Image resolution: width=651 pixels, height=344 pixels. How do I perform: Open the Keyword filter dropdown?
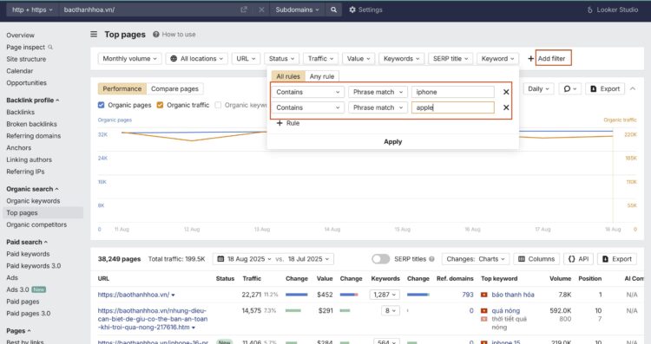point(497,58)
